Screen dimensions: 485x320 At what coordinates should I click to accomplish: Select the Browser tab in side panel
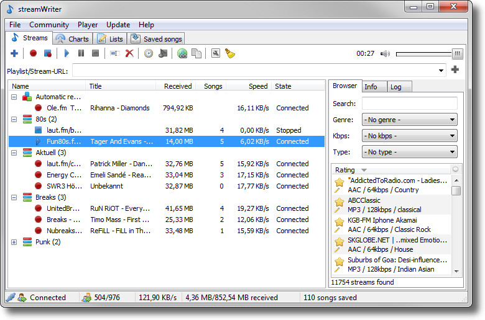345,86
